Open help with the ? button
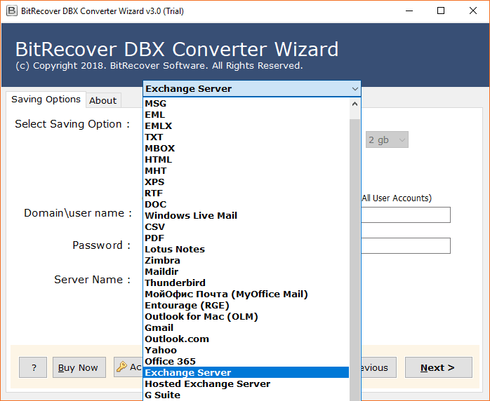The height and width of the screenshot is (401, 490). tap(33, 367)
